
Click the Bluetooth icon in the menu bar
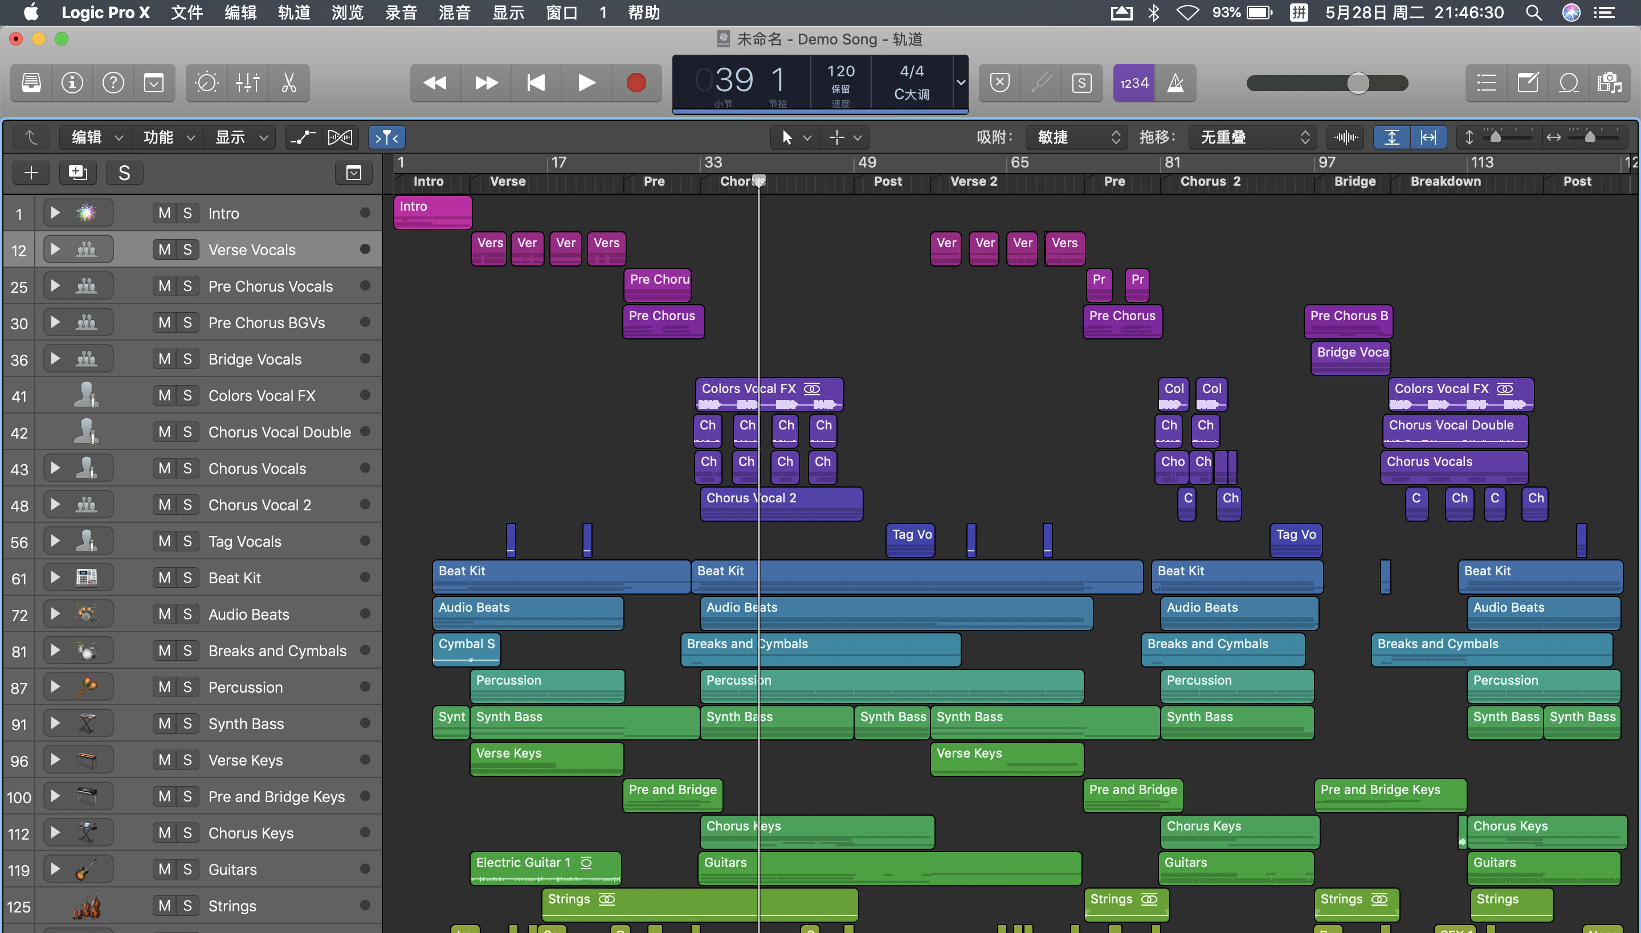tap(1154, 13)
